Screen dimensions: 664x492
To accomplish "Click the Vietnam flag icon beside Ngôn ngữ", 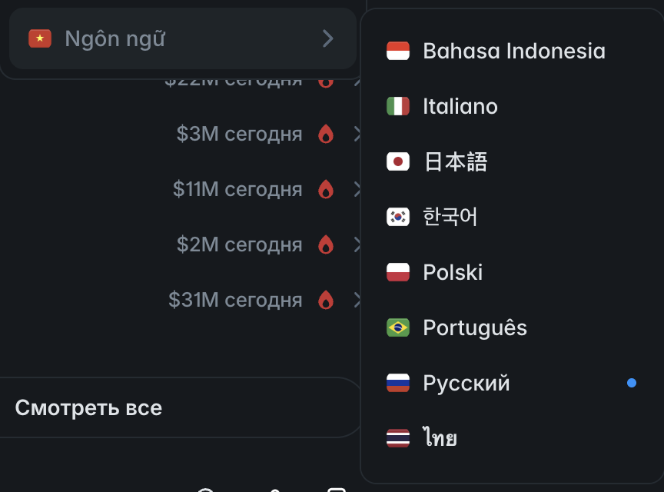I will (40, 38).
